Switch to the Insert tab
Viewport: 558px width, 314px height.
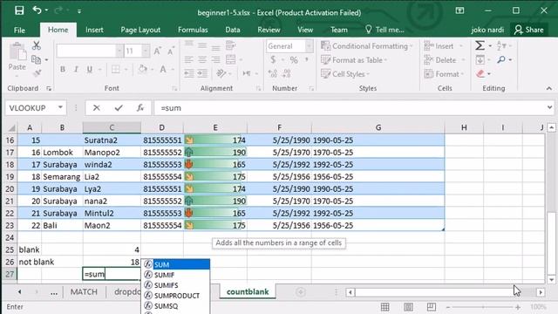coord(94,30)
